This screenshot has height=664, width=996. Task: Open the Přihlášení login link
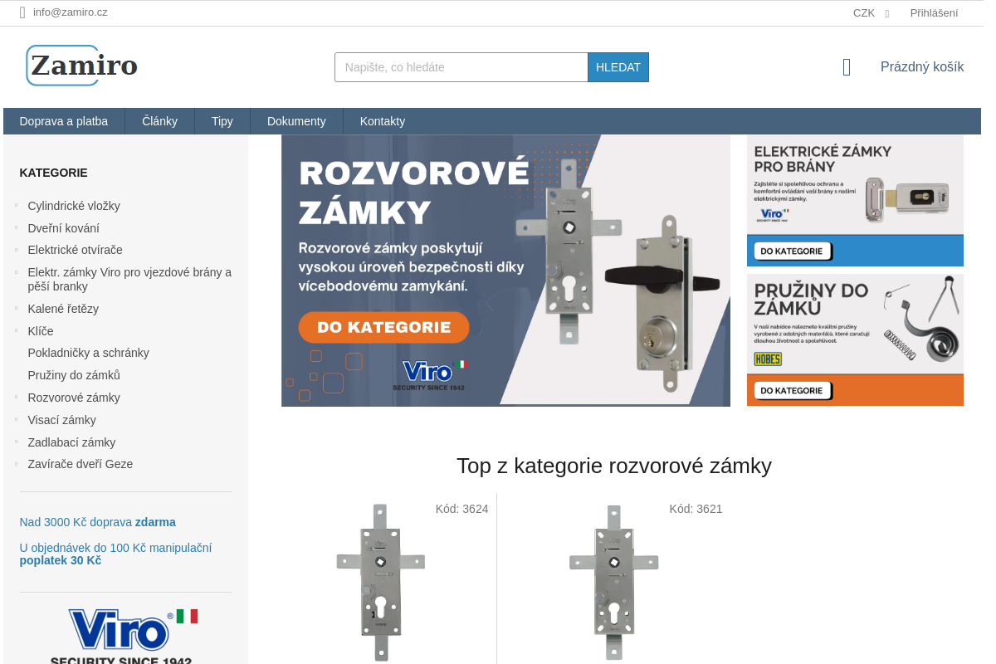click(x=934, y=12)
